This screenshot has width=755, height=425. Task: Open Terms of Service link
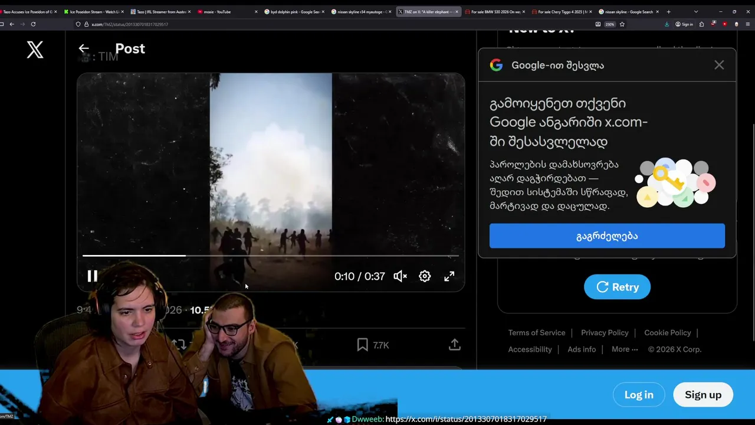537,333
